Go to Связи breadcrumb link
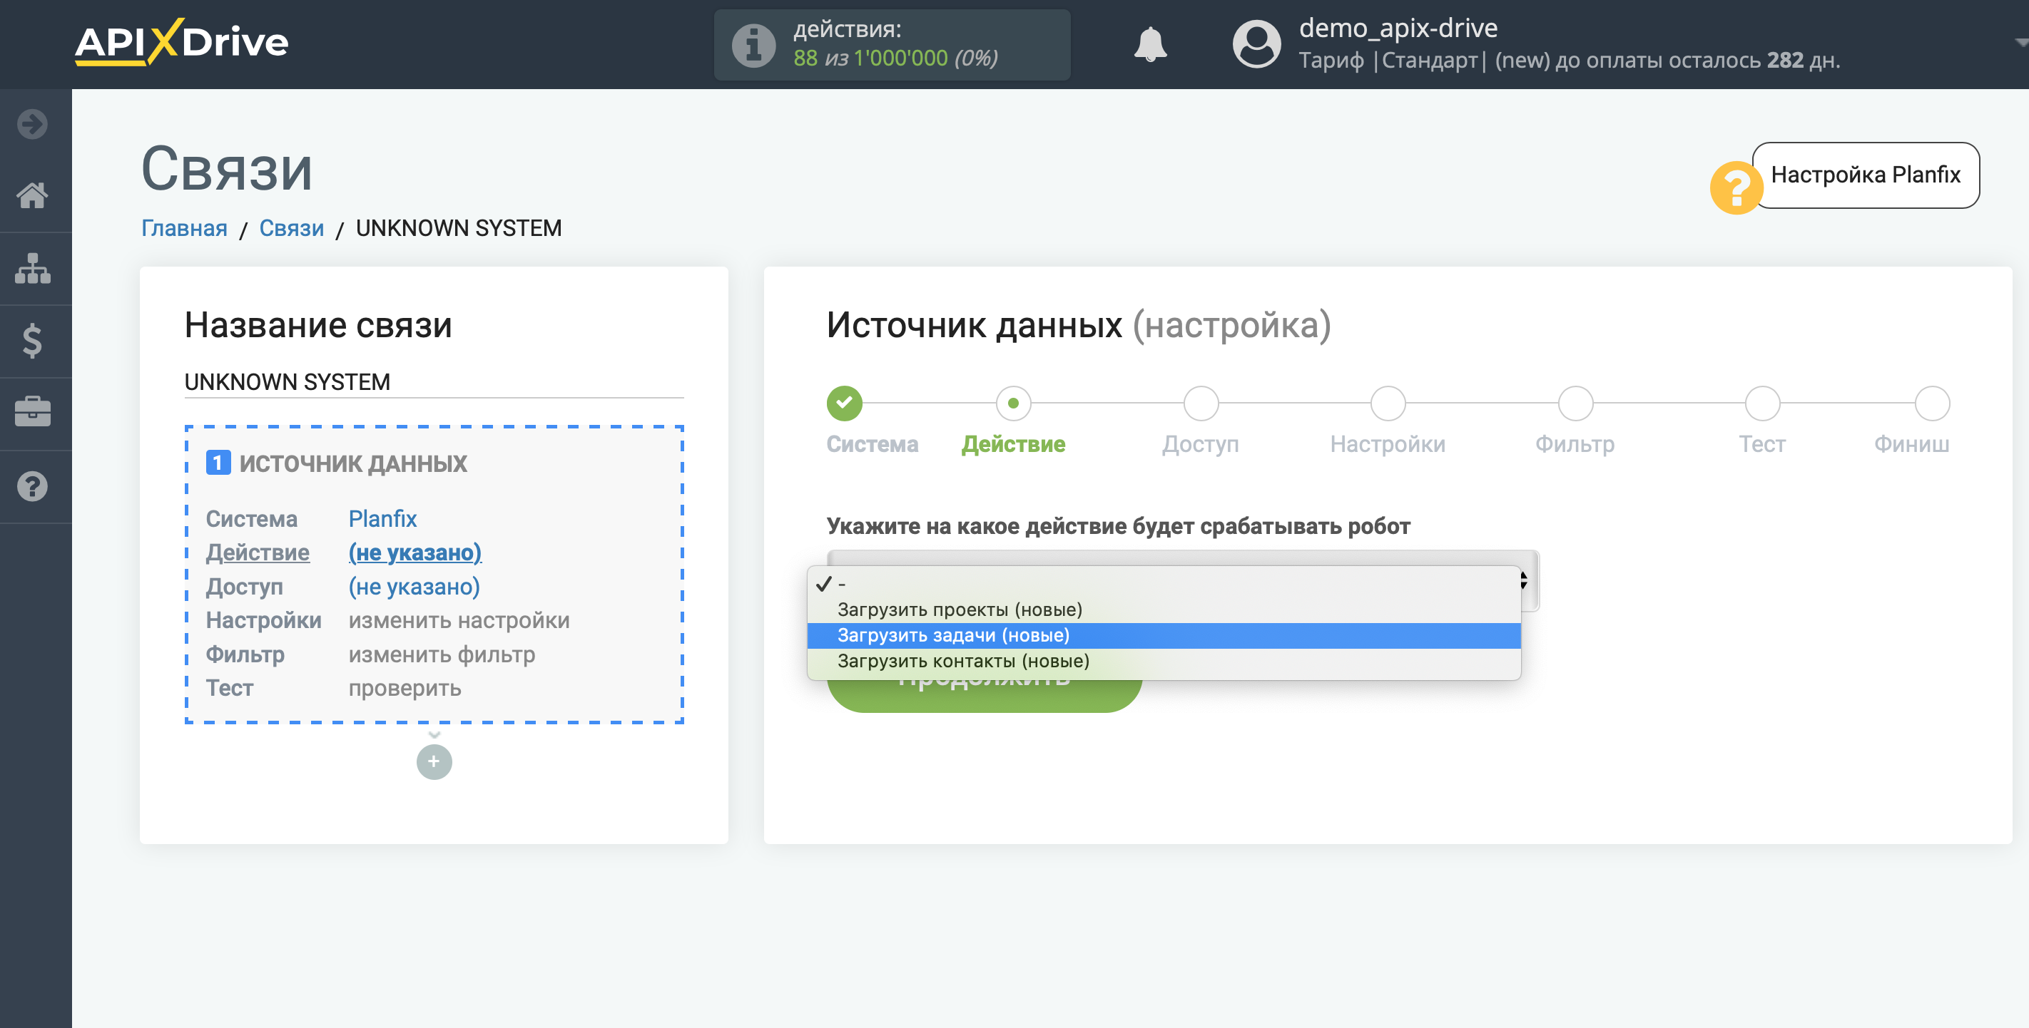The image size is (2029, 1028). point(291,228)
